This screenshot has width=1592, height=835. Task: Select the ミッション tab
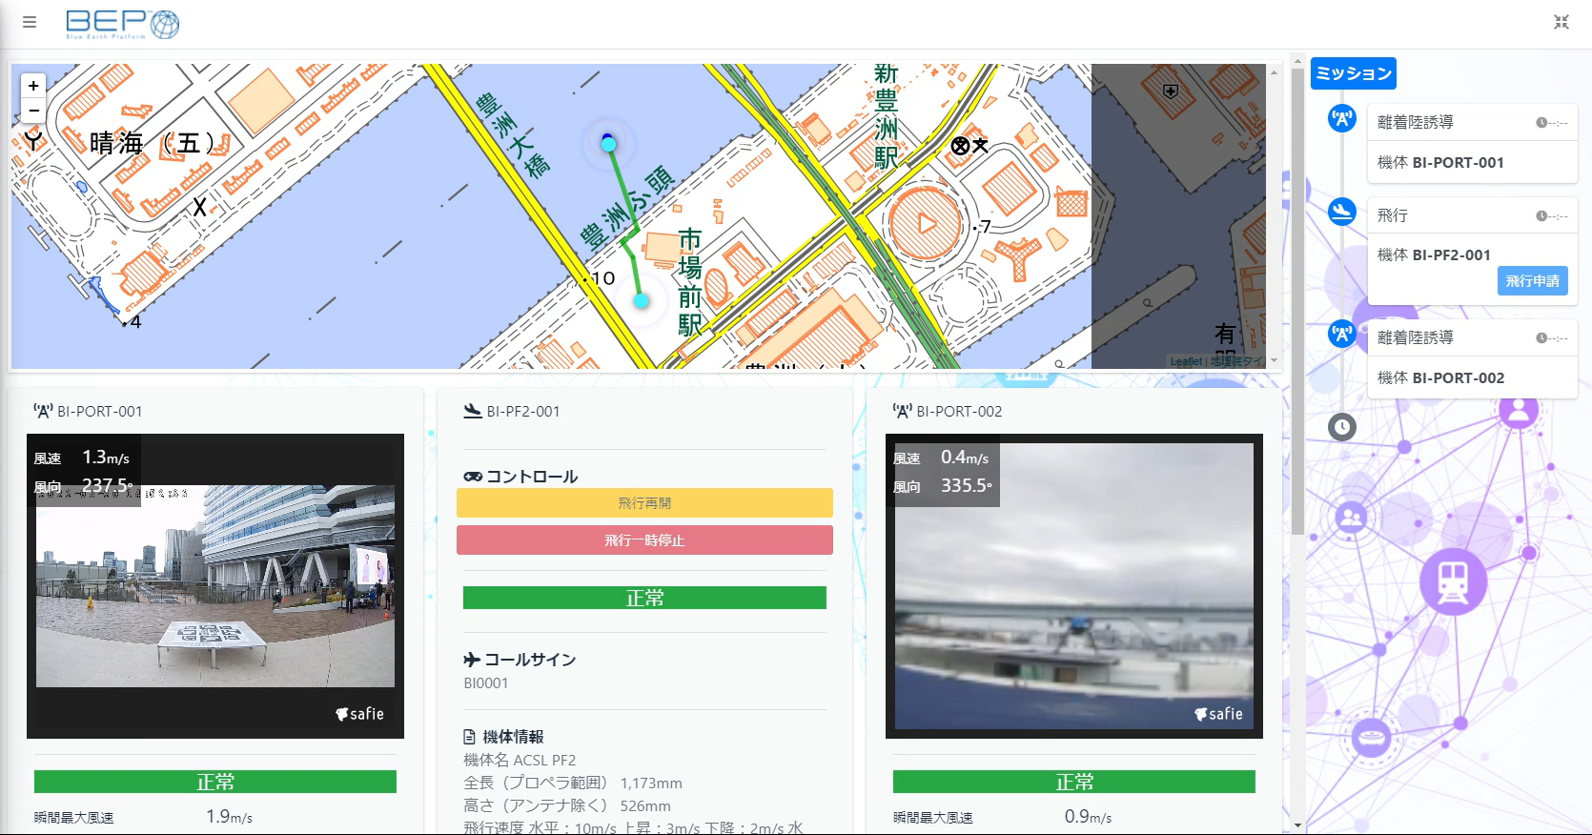tap(1354, 73)
